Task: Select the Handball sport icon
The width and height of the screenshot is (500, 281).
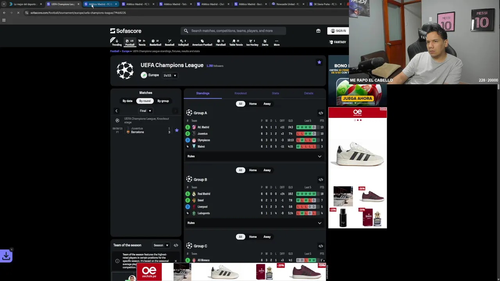Action: click(x=221, y=42)
